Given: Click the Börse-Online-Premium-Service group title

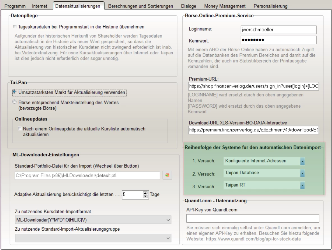Looking at the screenshot, I should click(219, 15).
